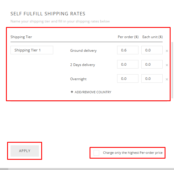This screenshot has width=174, height=170.
Task: Click 2 Days delivery Per order field
Action: pos(128,64)
